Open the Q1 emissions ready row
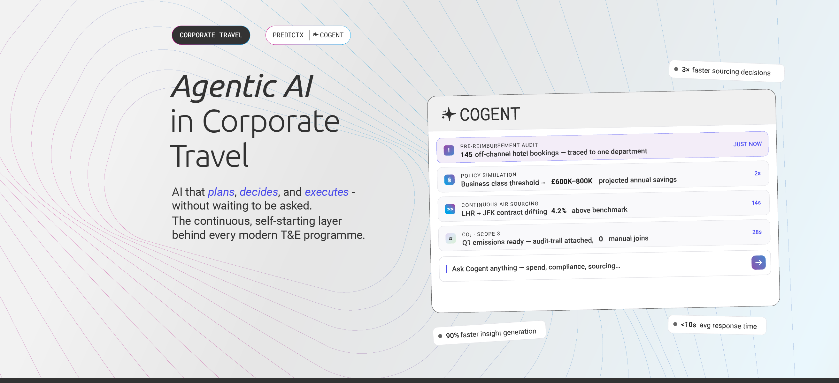The height and width of the screenshot is (383, 839). click(x=604, y=235)
